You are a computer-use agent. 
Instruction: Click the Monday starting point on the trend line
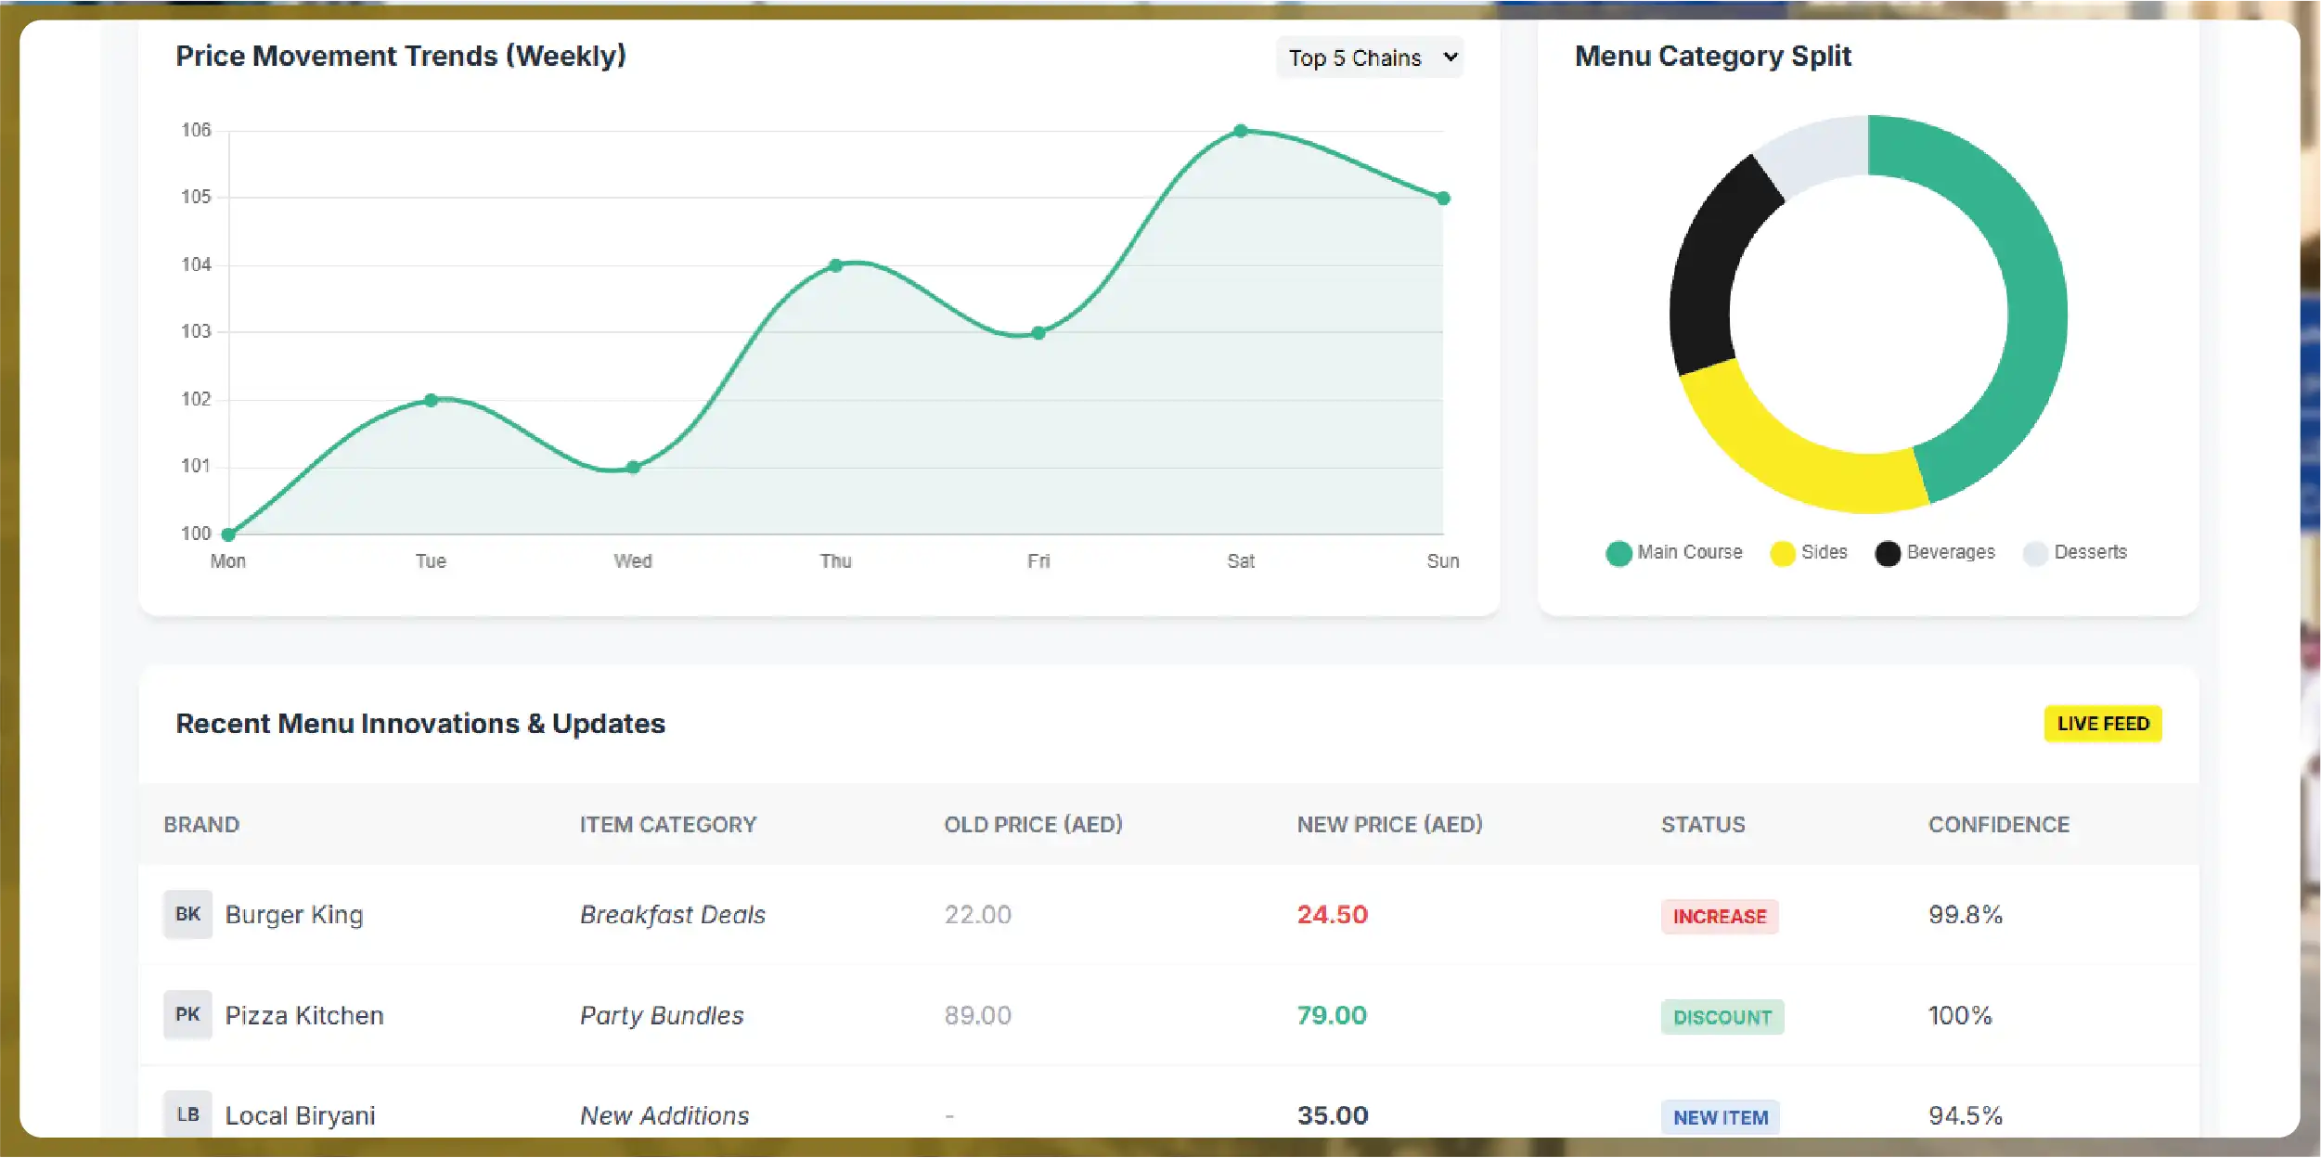(226, 533)
